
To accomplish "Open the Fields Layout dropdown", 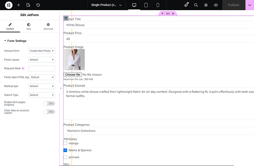I will coord(41,60).
